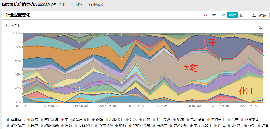Open the calendar date range picker
The image size is (270, 129).
tap(242, 15)
